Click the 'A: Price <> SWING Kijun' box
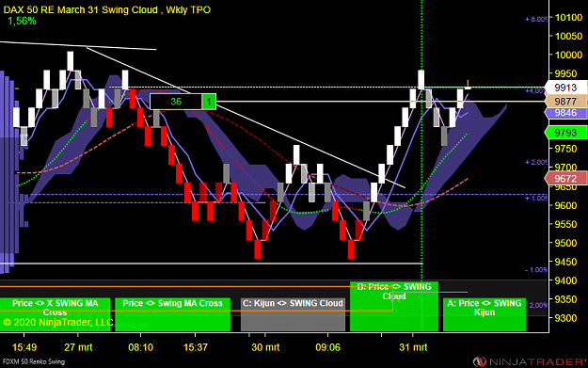588x368 pixels. tap(485, 314)
